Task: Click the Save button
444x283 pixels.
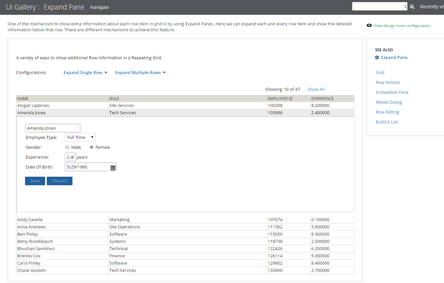Action: click(x=35, y=181)
